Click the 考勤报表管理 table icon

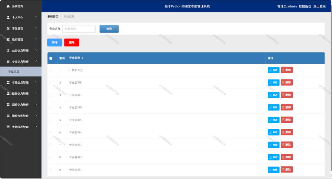point(8,127)
